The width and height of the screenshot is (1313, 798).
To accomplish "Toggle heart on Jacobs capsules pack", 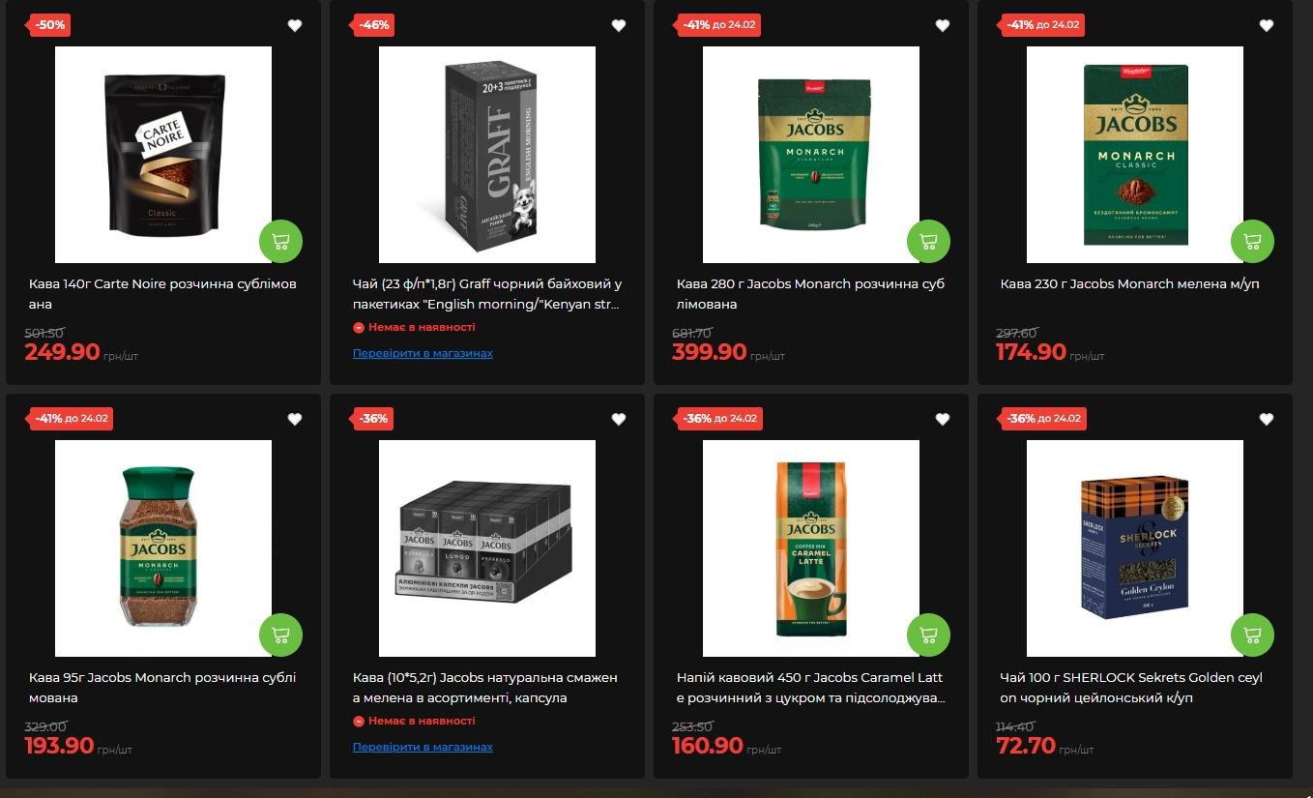I will [619, 419].
